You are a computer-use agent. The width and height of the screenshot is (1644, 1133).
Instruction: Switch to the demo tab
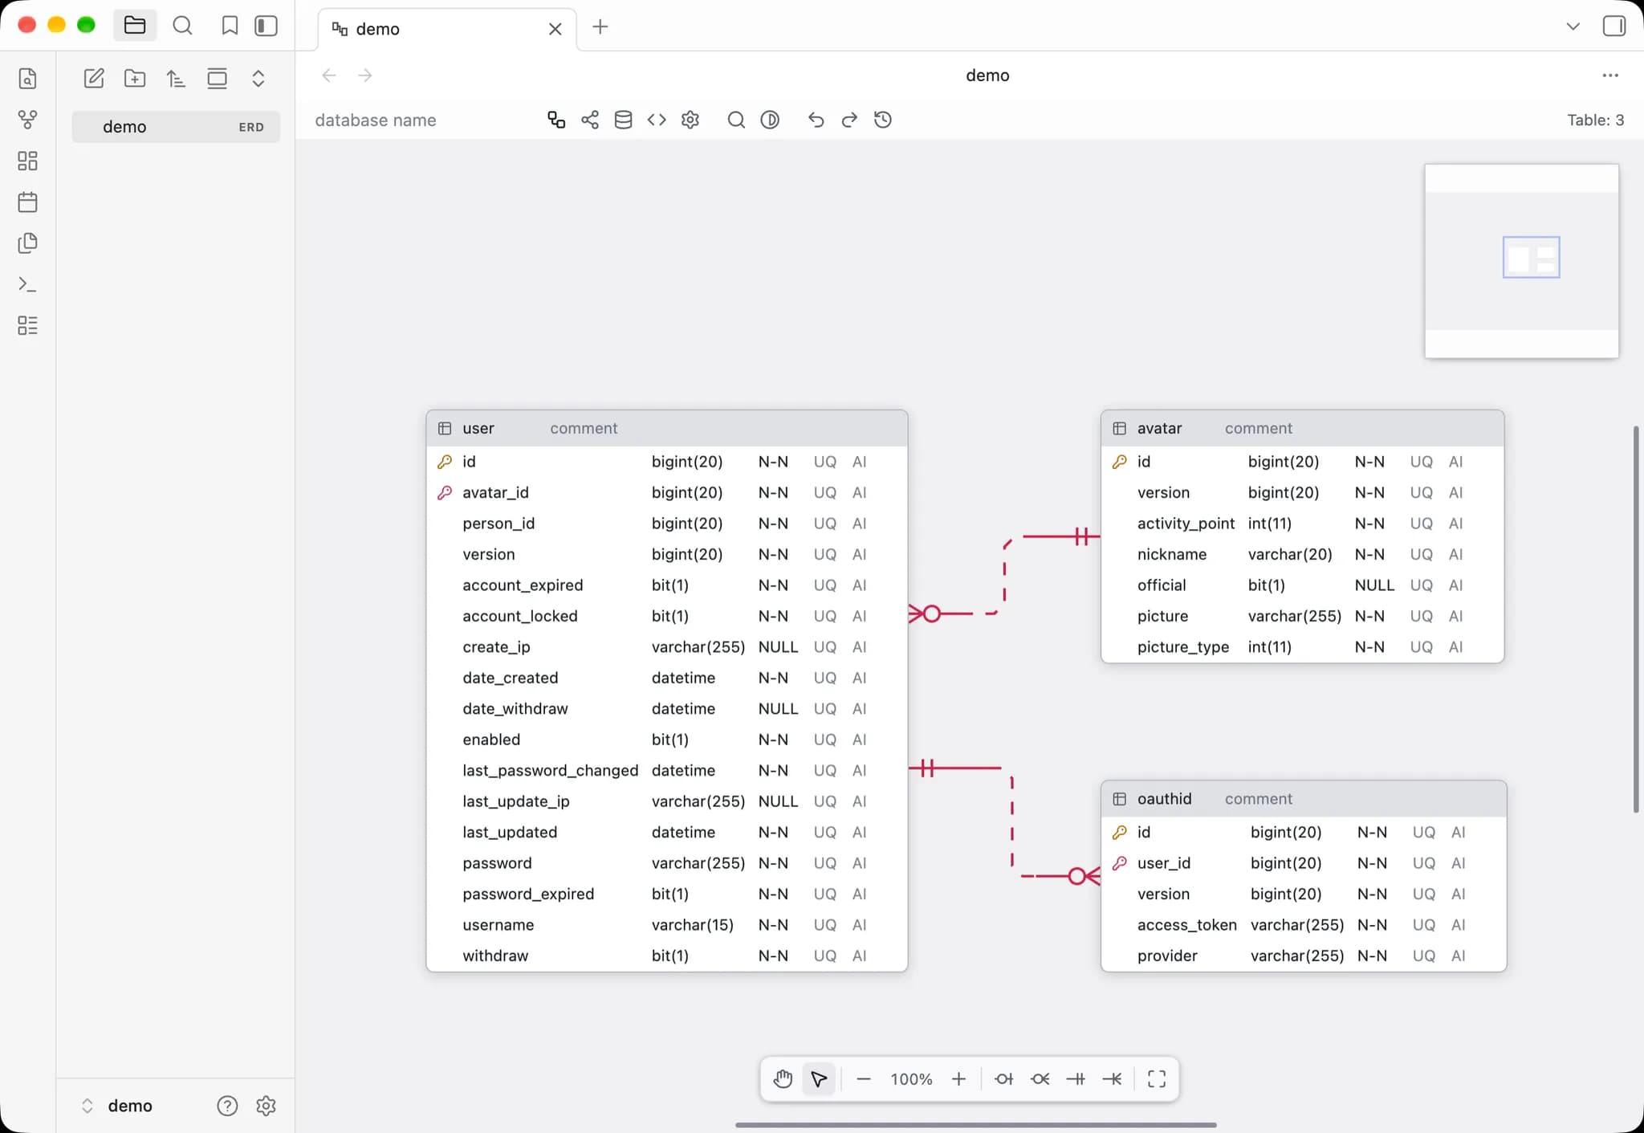[446, 29]
